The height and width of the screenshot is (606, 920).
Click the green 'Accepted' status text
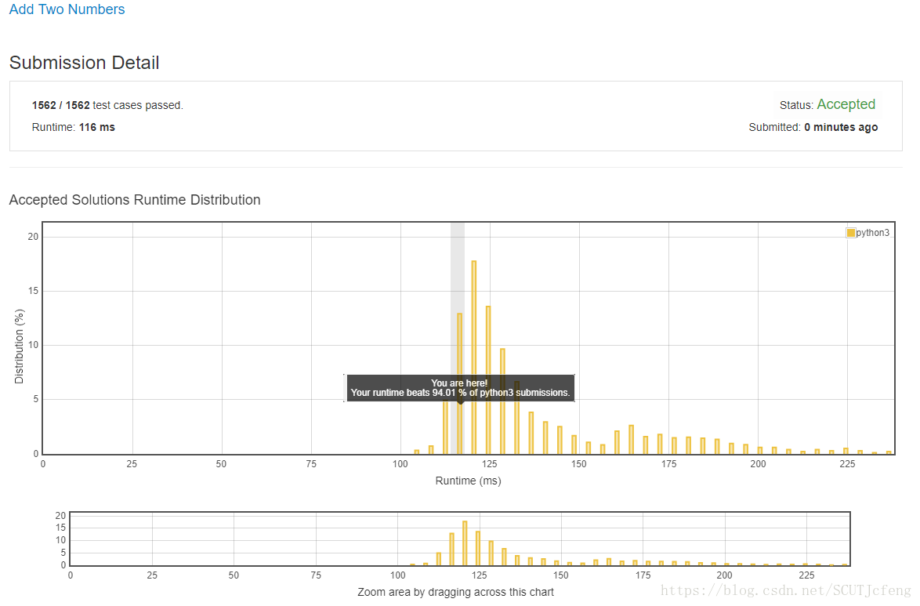846,104
